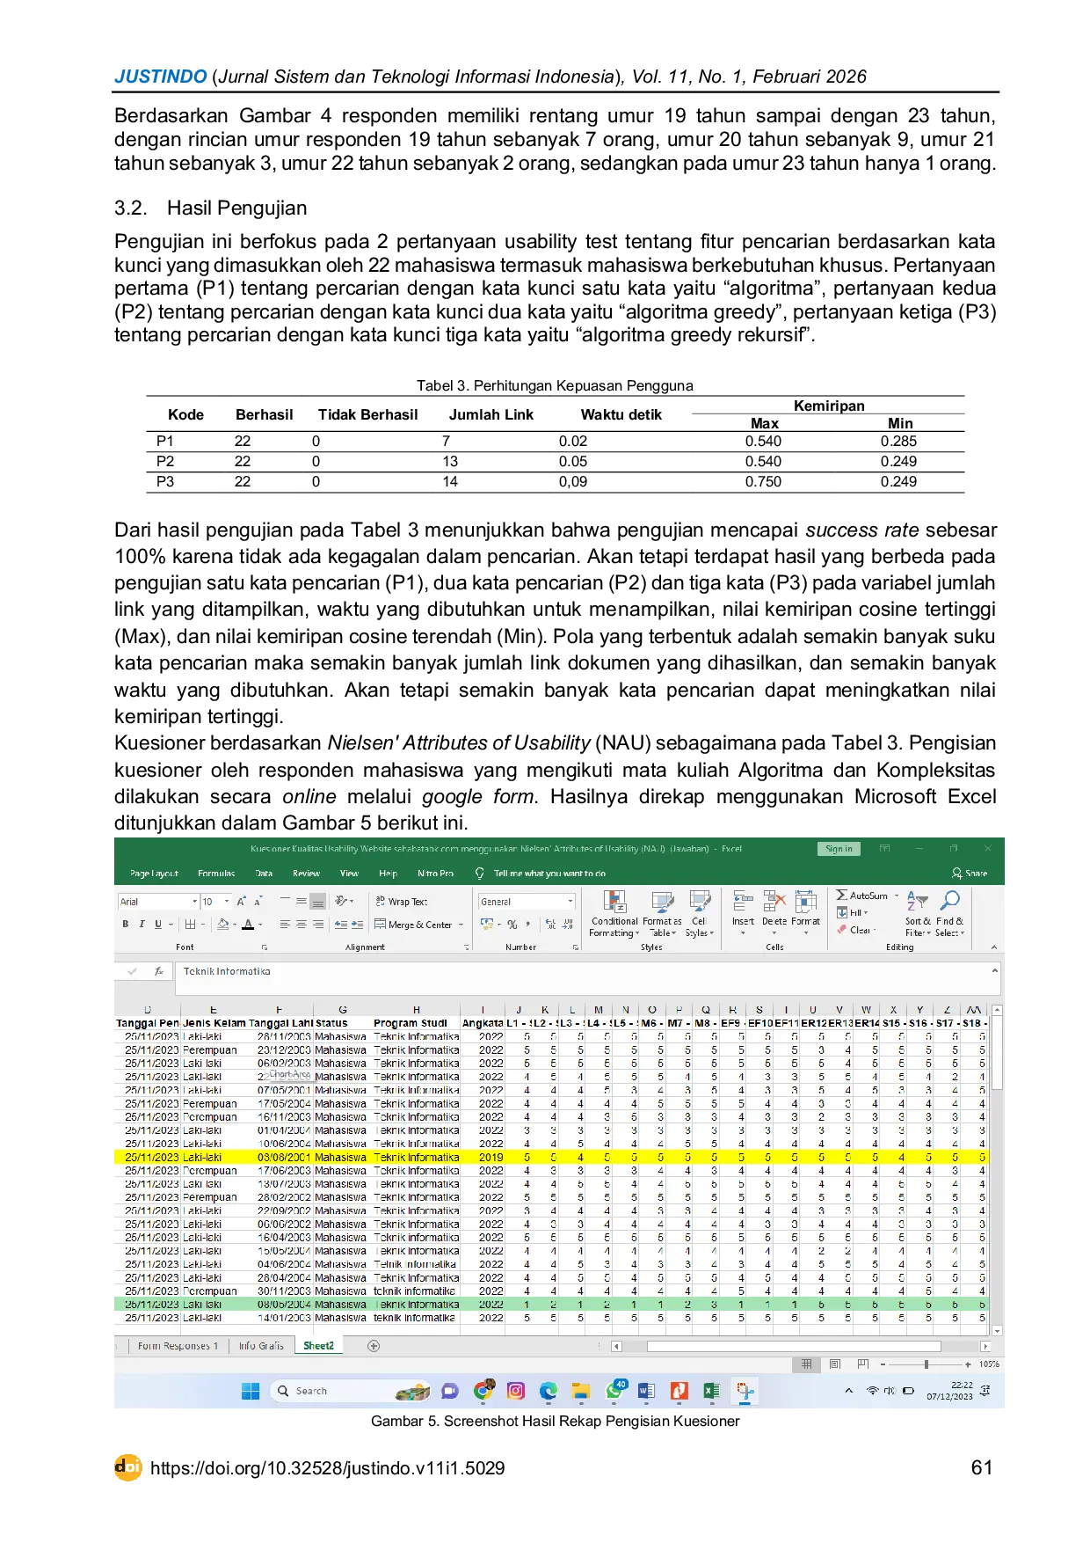Expand the font name Arial dropdown

point(194,902)
